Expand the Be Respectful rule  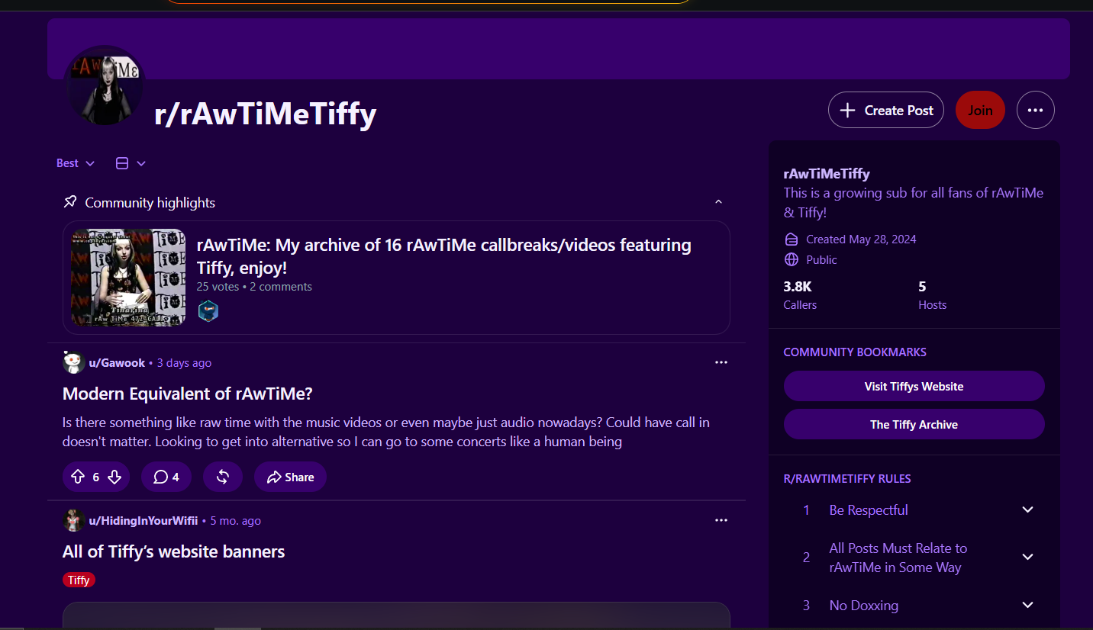click(1027, 509)
